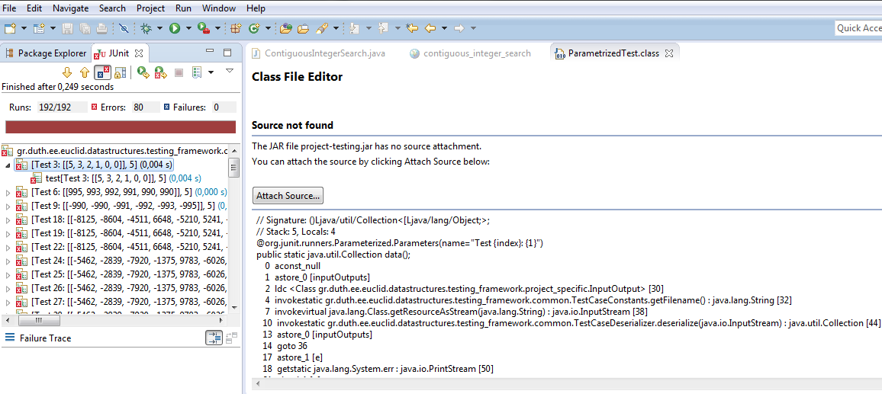The height and width of the screenshot is (394, 882).
Task: Click the green Run button in the toolbar
Action: (x=175, y=28)
